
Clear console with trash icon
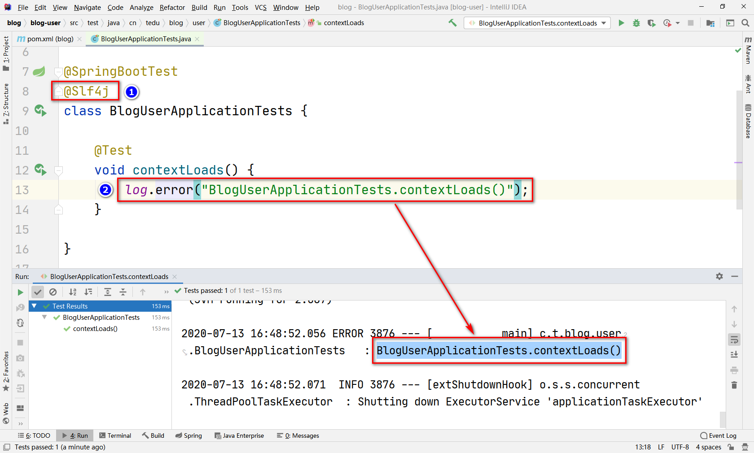(x=734, y=385)
